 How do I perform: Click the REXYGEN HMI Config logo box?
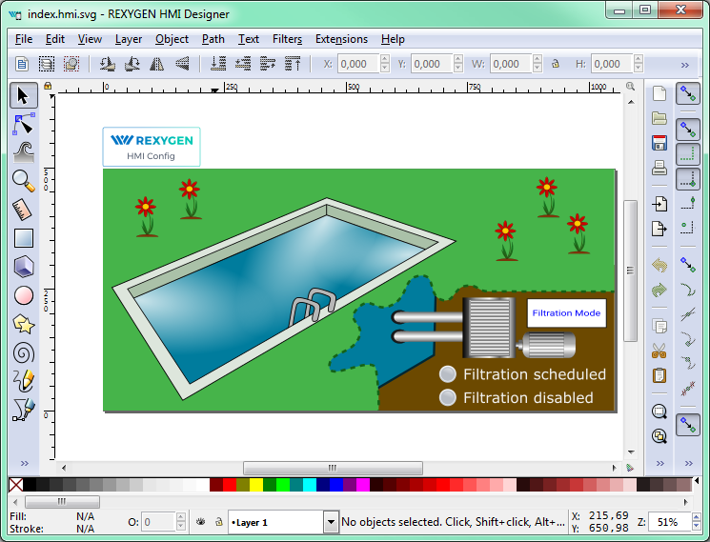[152, 147]
